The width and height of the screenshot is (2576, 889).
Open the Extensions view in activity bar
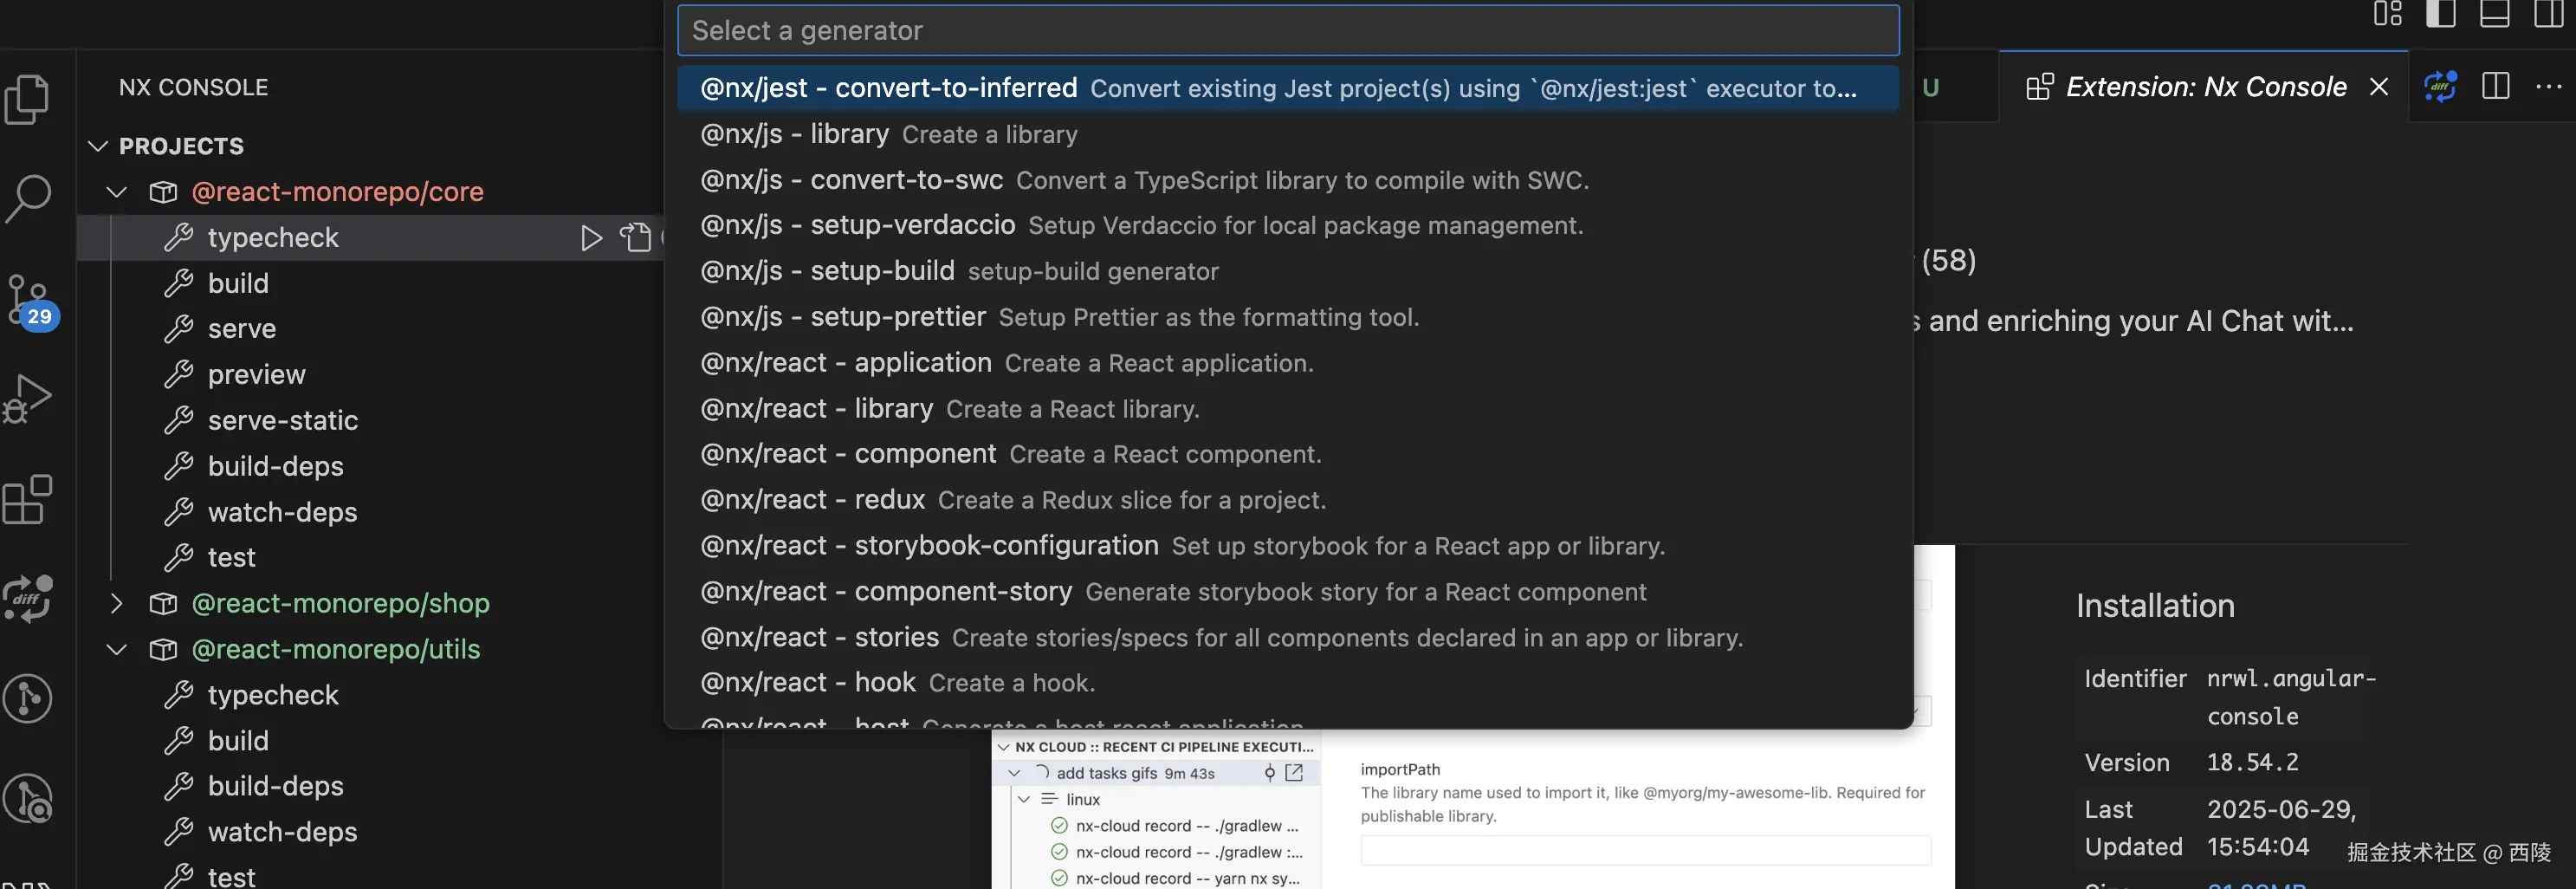coord(28,499)
